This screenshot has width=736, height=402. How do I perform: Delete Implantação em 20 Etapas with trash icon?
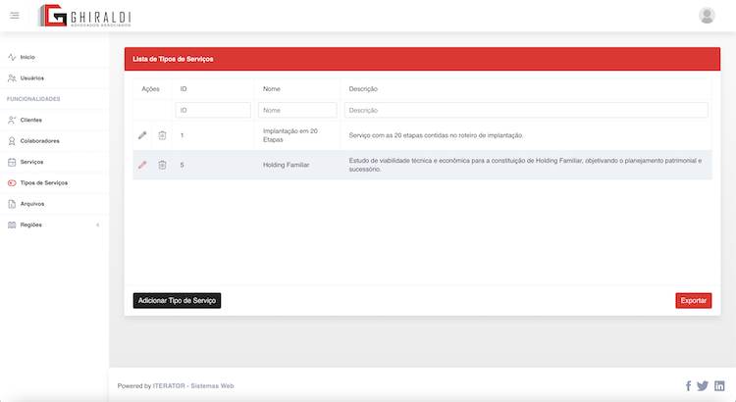pos(162,135)
